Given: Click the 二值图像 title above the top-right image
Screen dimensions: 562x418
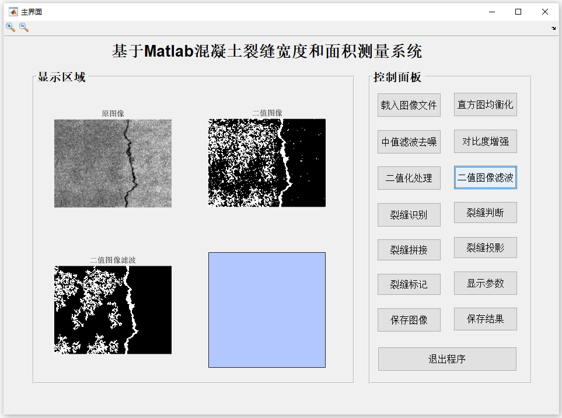Looking at the screenshot, I should 267,113.
